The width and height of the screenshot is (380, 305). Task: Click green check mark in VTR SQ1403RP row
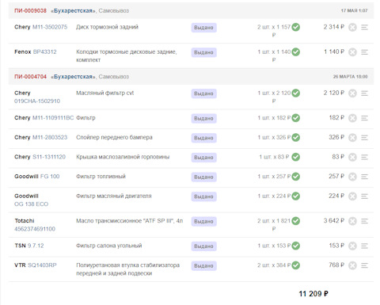click(x=296, y=265)
